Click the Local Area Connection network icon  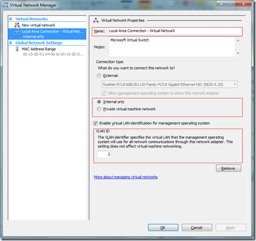click(x=17, y=31)
